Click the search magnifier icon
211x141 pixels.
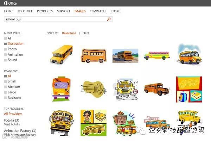tap(109, 19)
